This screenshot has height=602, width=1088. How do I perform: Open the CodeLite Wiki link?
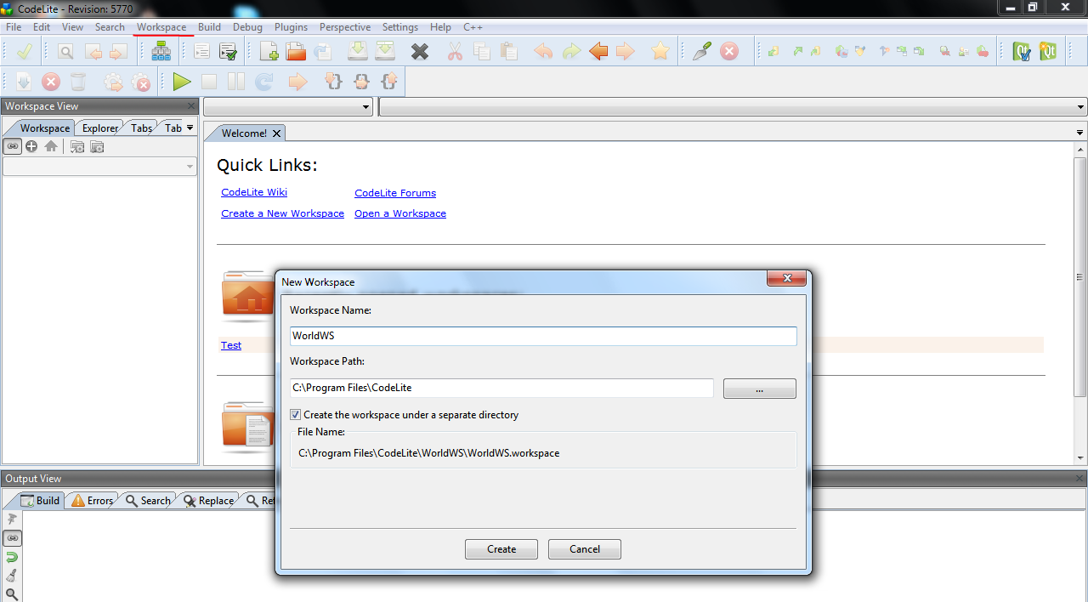point(254,193)
